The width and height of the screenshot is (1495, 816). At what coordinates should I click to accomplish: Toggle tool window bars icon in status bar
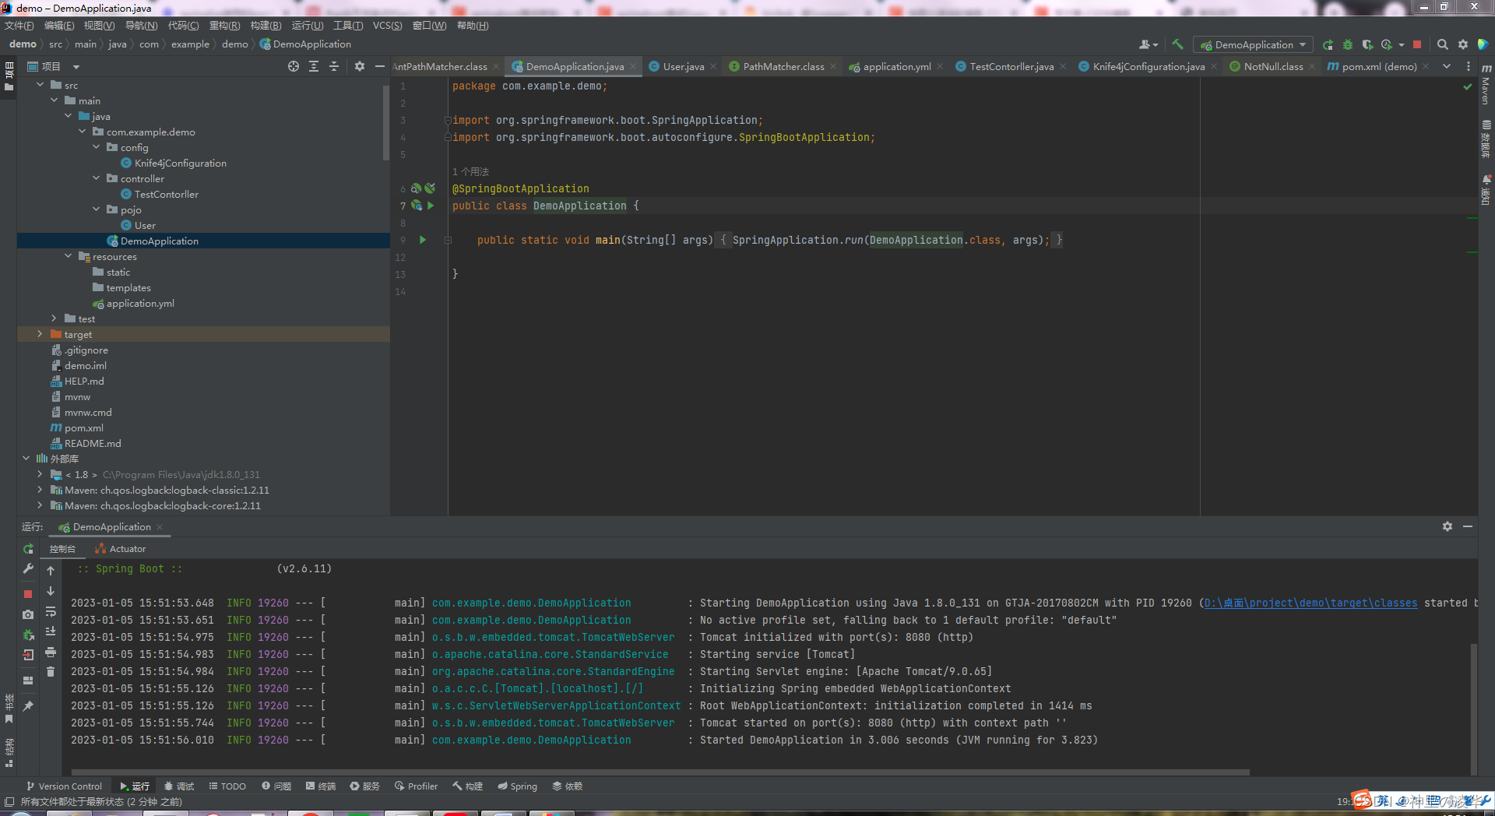click(9, 801)
